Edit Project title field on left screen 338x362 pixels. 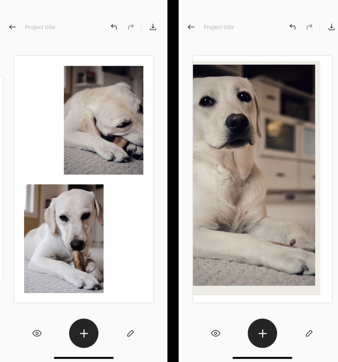coord(40,27)
